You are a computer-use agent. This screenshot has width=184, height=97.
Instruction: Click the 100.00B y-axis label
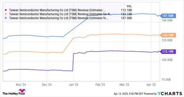[167, 60]
